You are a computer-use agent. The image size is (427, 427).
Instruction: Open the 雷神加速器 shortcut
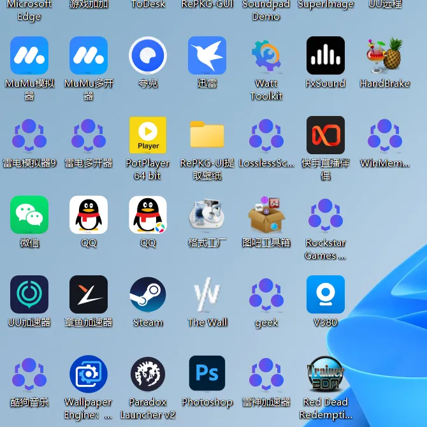tap(266, 374)
